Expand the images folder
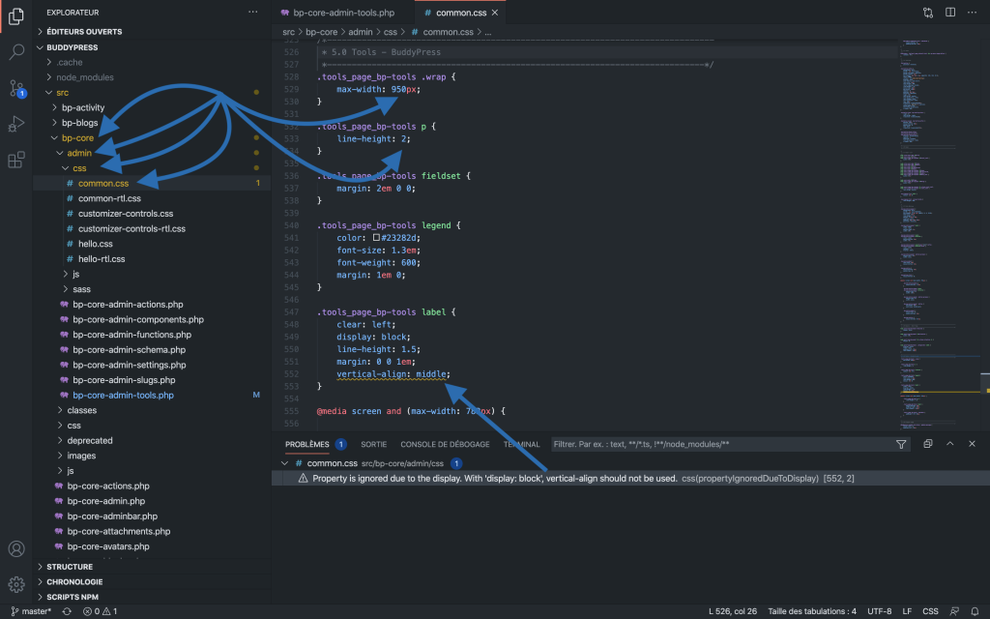Screen dimensions: 990x619 click(81, 457)
